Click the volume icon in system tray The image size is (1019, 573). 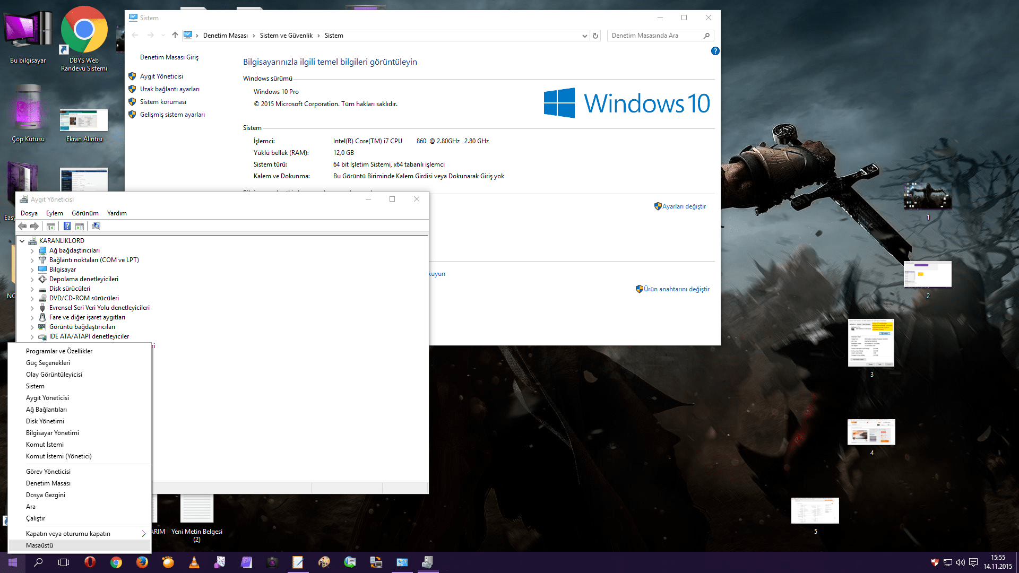[960, 562]
